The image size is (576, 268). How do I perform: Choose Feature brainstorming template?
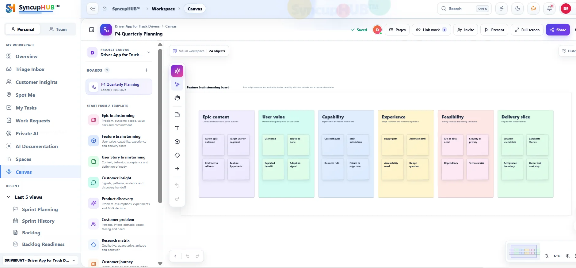(119, 141)
